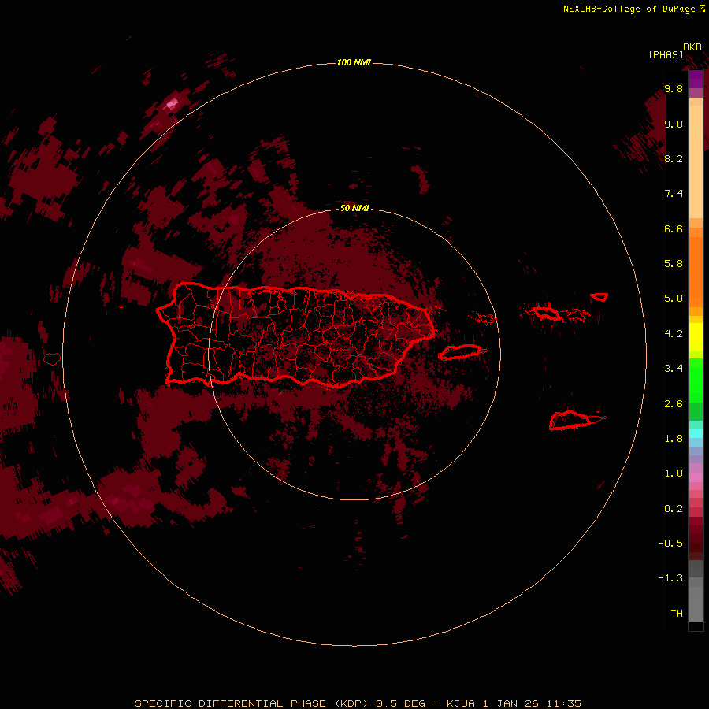Pick the cyan band on the color scale
This screenshot has height=709, width=709.
[696, 433]
